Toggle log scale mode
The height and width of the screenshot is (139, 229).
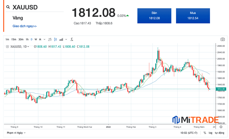click(x=211, y=133)
